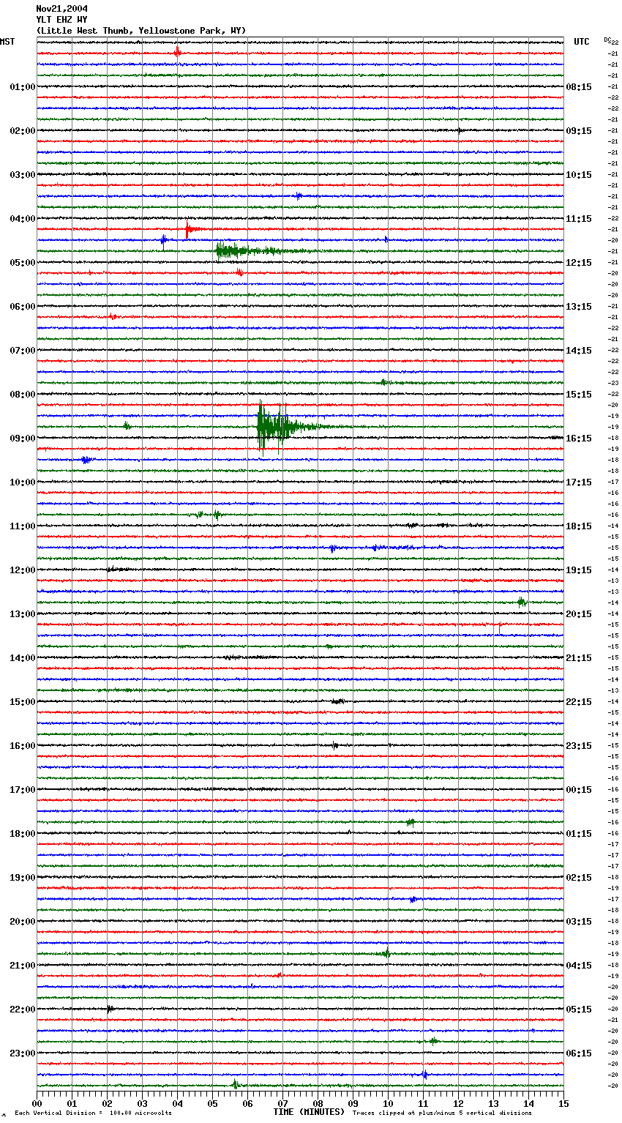The height and width of the screenshot is (1123, 622).
Task: Click the 08:15 UTC time label
Action: [579, 87]
